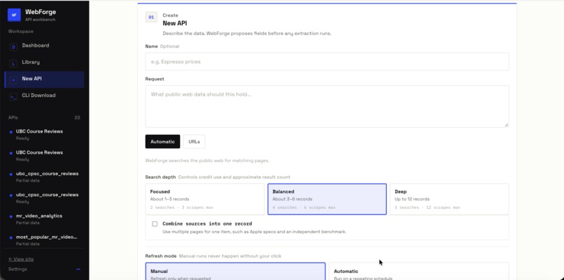
Task: Click the Dashboard D icon in the sidebar
Action: (13, 47)
